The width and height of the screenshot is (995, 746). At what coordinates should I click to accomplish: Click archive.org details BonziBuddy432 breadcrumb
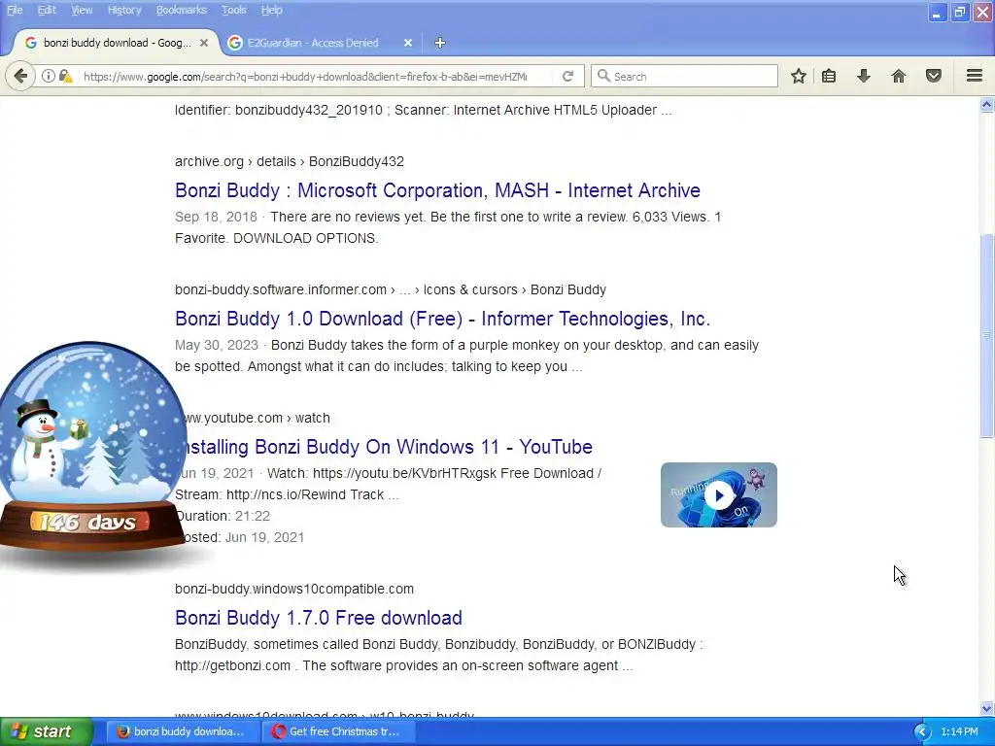pyautogui.click(x=290, y=161)
